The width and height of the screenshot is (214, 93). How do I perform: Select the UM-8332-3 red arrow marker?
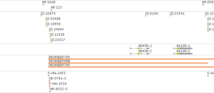pyautogui.click(x=50, y=91)
